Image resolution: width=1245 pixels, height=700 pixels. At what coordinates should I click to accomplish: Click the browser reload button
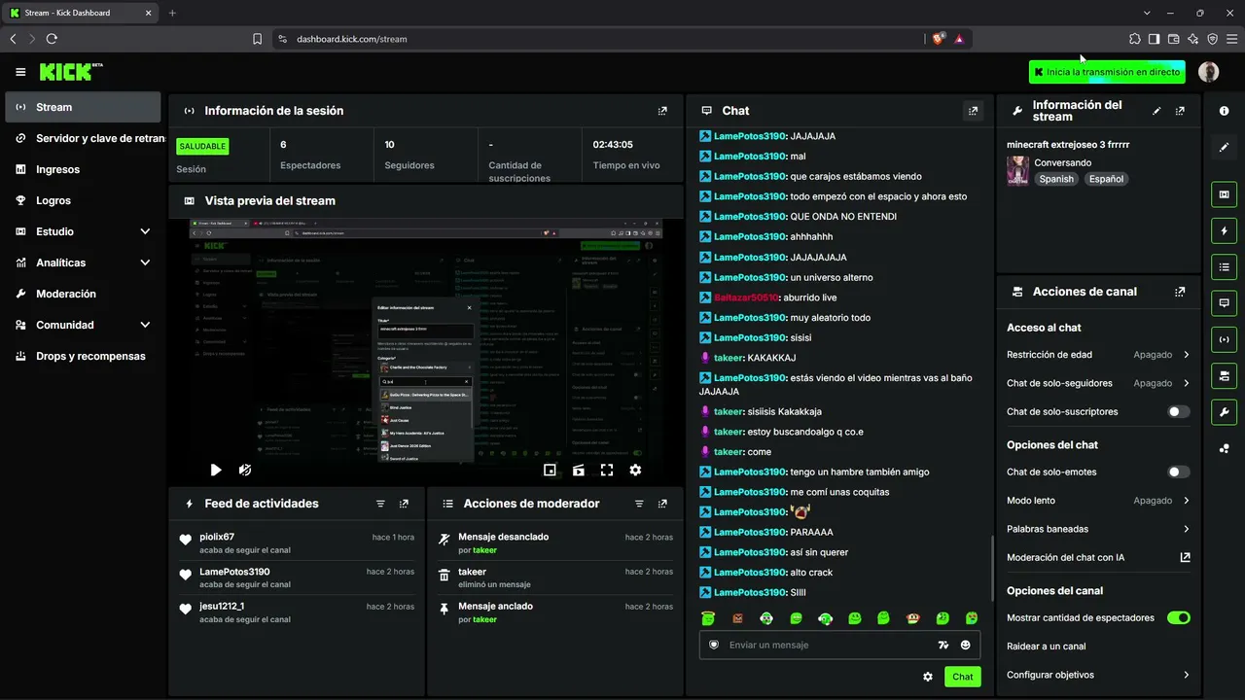click(52, 39)
